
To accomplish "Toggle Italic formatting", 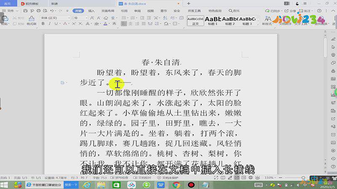I will [x=49, y=24].
